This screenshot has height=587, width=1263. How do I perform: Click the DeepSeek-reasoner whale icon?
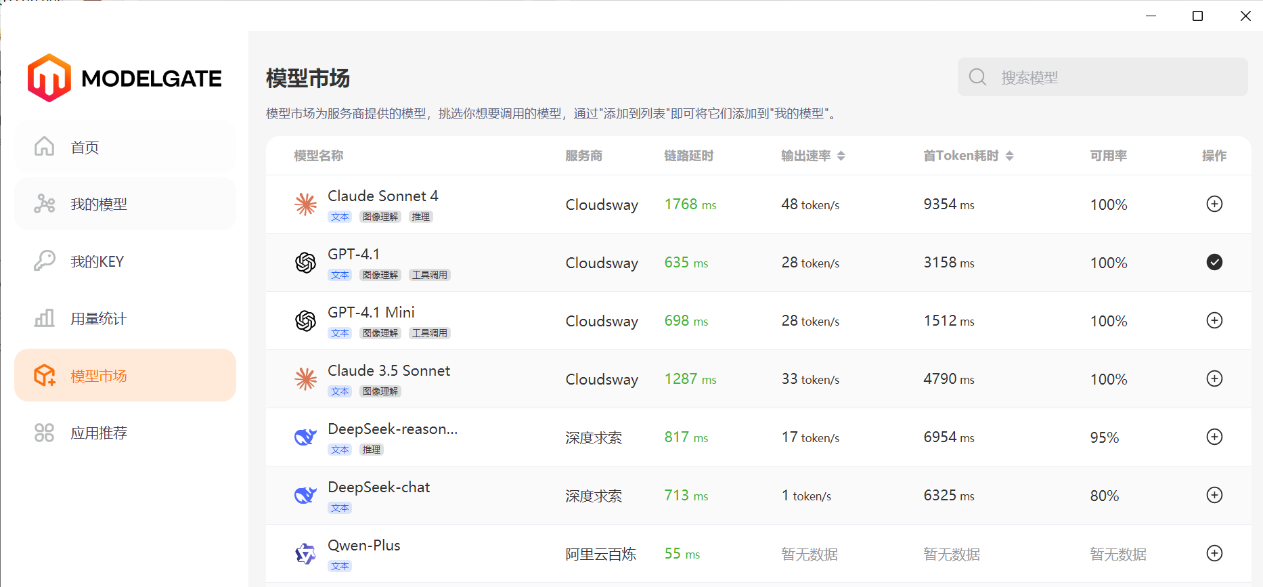click(306, 437)
